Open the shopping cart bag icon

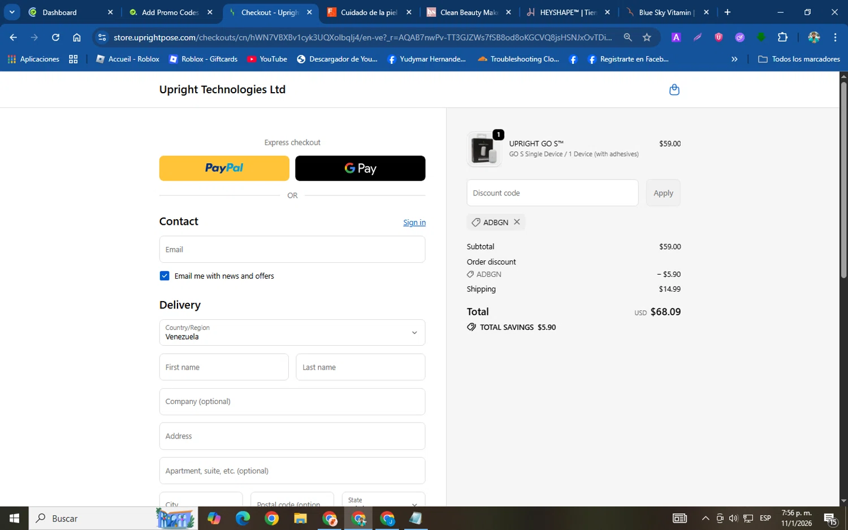point(674,90)
